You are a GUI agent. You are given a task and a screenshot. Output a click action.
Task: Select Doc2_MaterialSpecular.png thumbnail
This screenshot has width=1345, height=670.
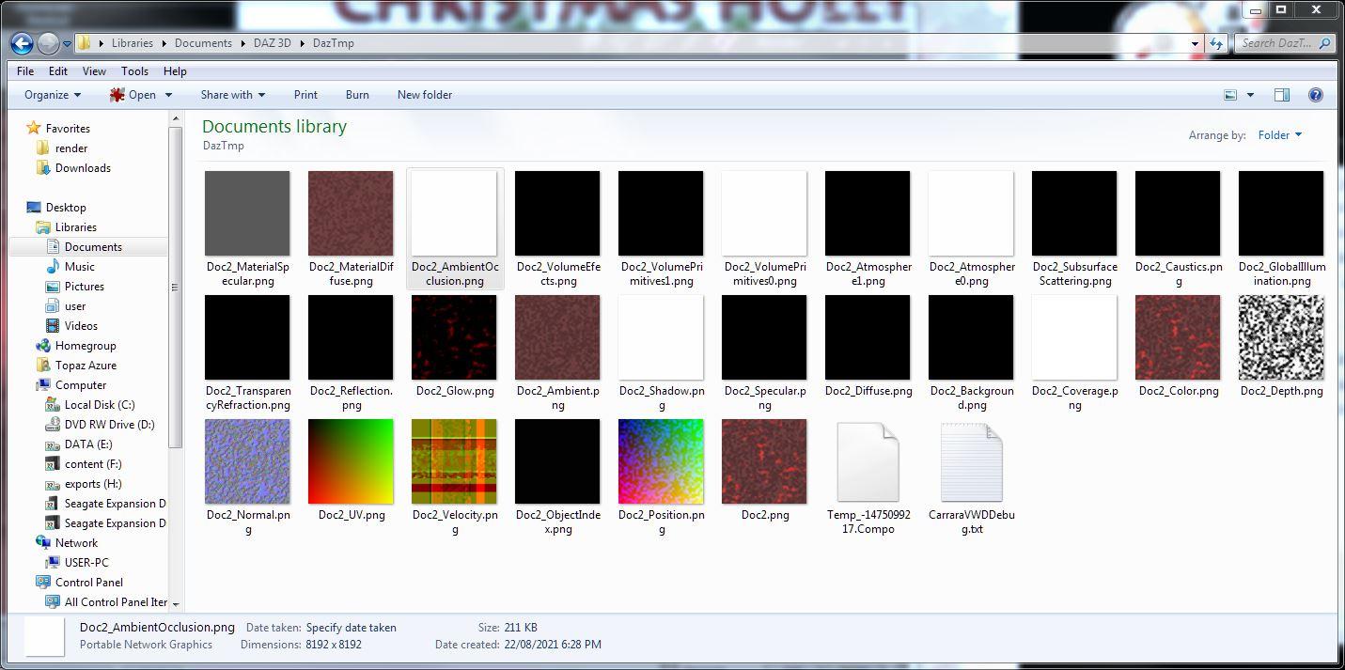click(x=247, y=213)
